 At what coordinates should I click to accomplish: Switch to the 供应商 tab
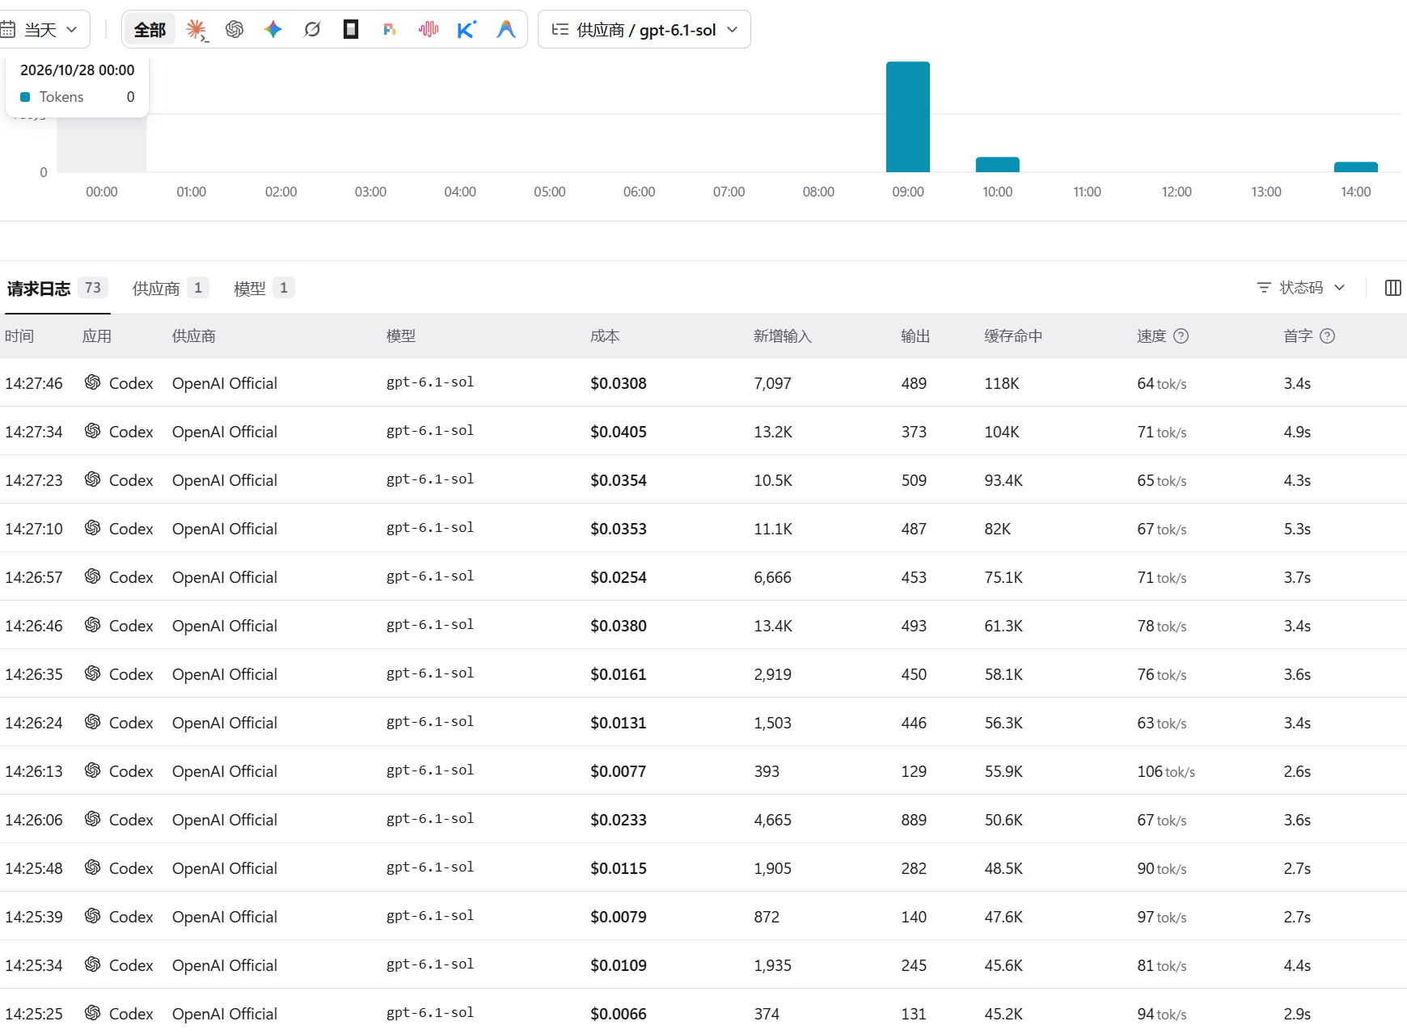170,289
